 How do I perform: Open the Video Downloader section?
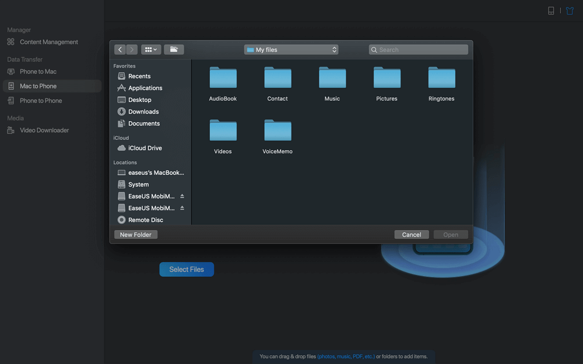click(x=44, y=130)
